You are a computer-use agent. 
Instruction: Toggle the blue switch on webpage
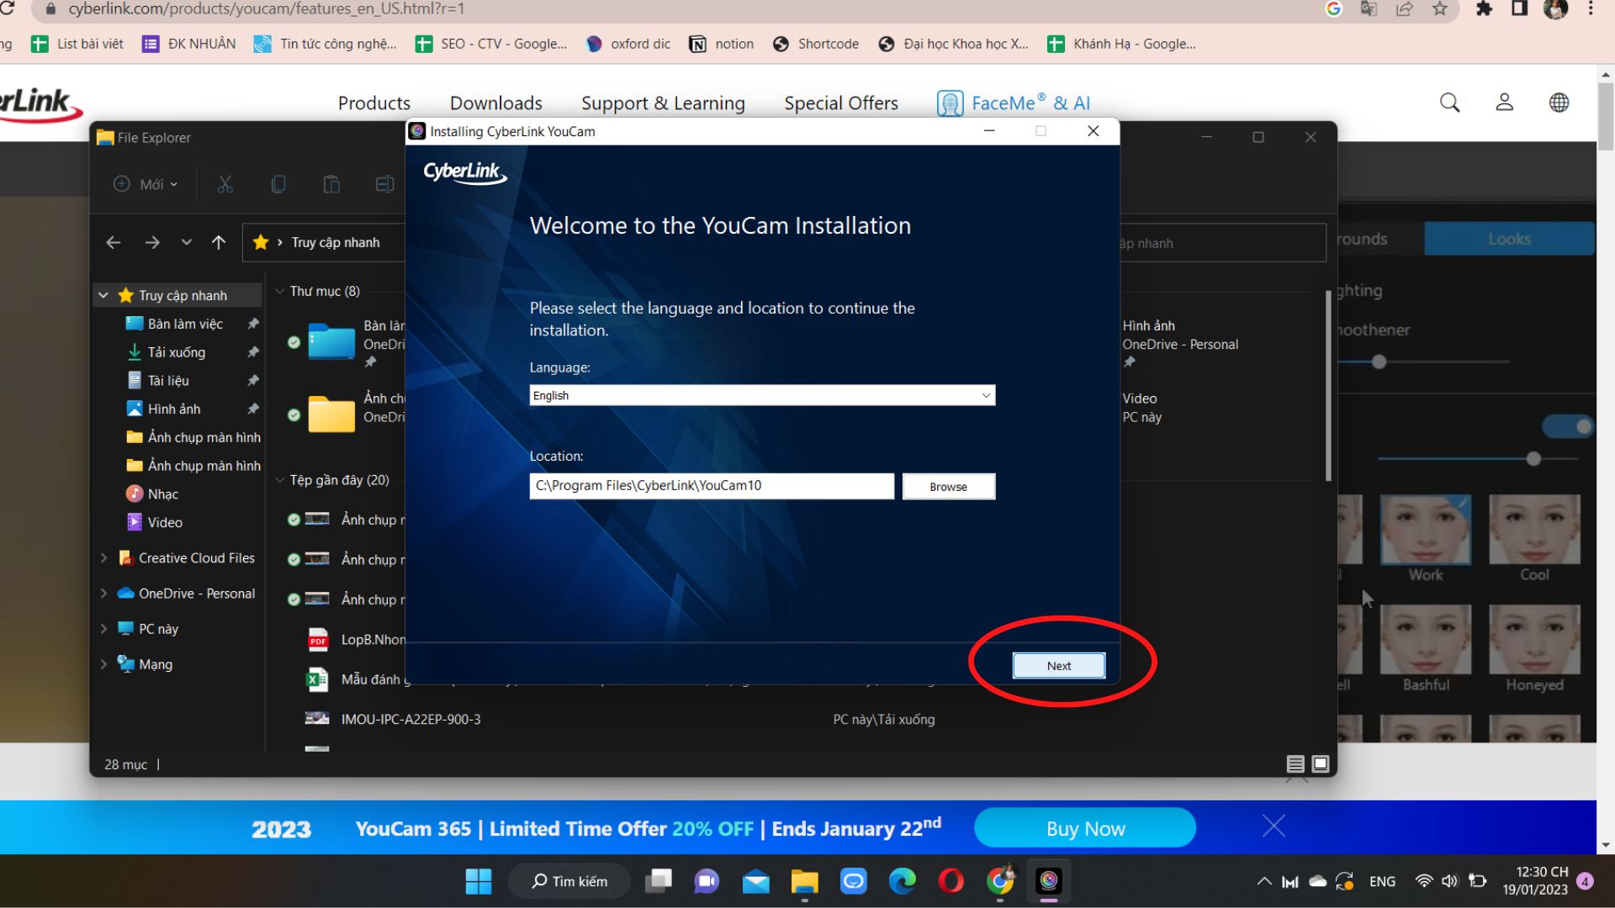tap(1568, 427)
